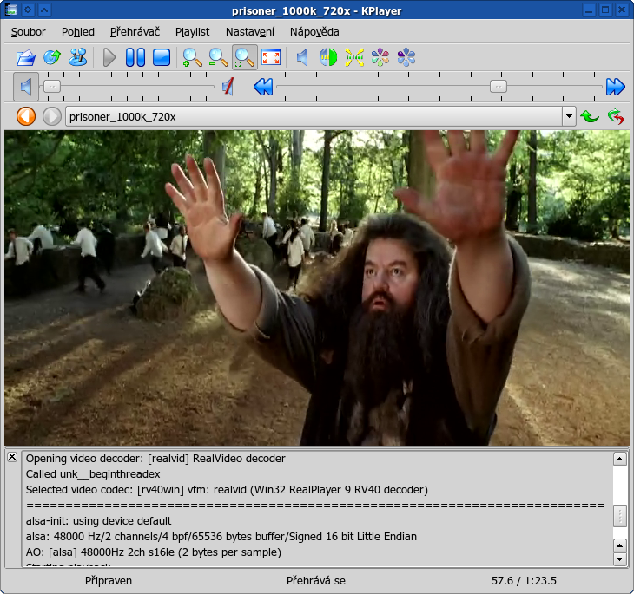Open the saturation blue petals icon
This screenshot has height=594, width=634.
406,57
